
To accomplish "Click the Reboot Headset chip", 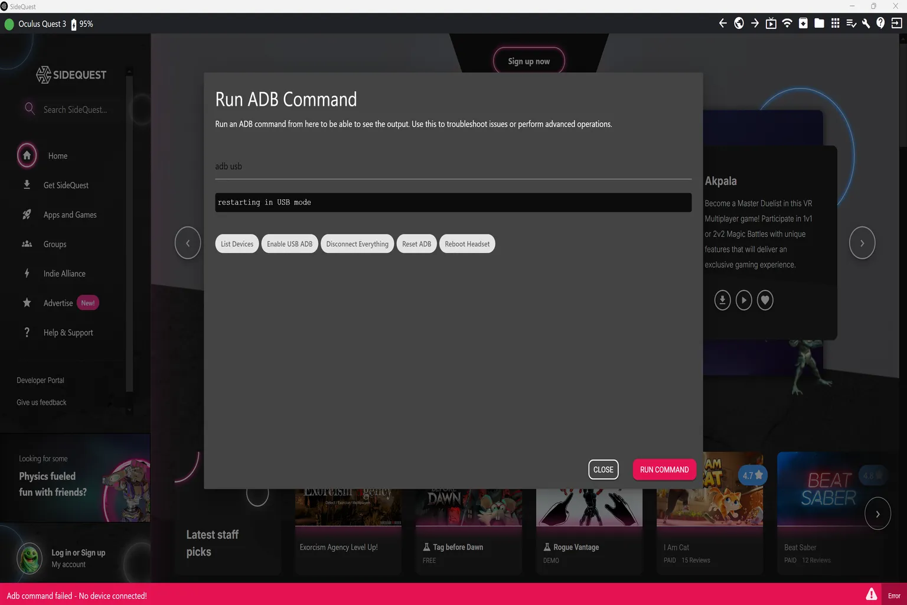I will (x=467, y=244).
